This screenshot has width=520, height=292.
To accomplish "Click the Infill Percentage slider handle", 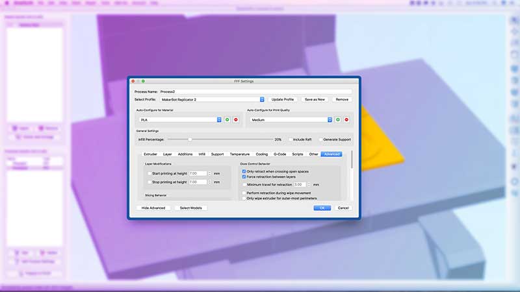I will 190,140.
